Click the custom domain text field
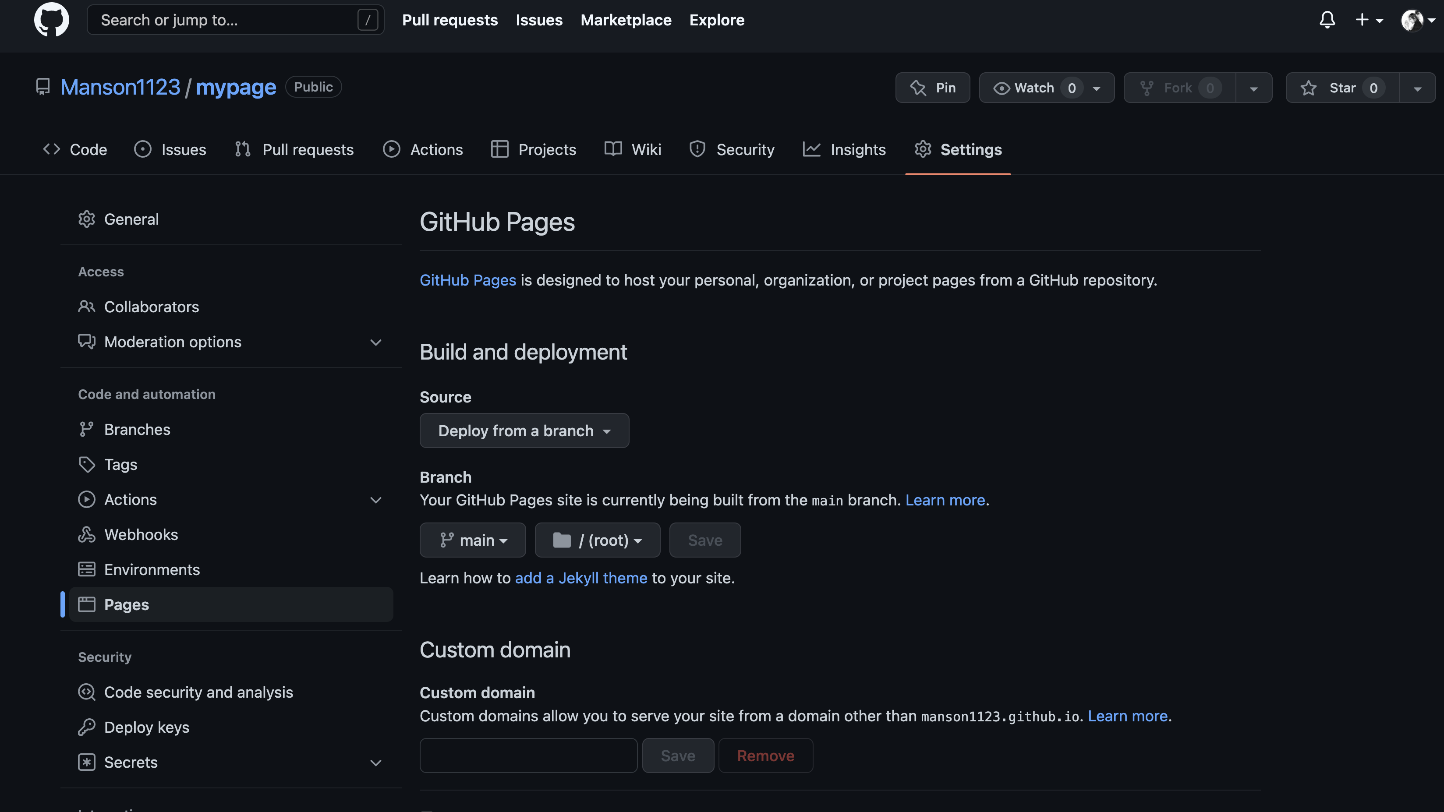 [x=528, y=756]
